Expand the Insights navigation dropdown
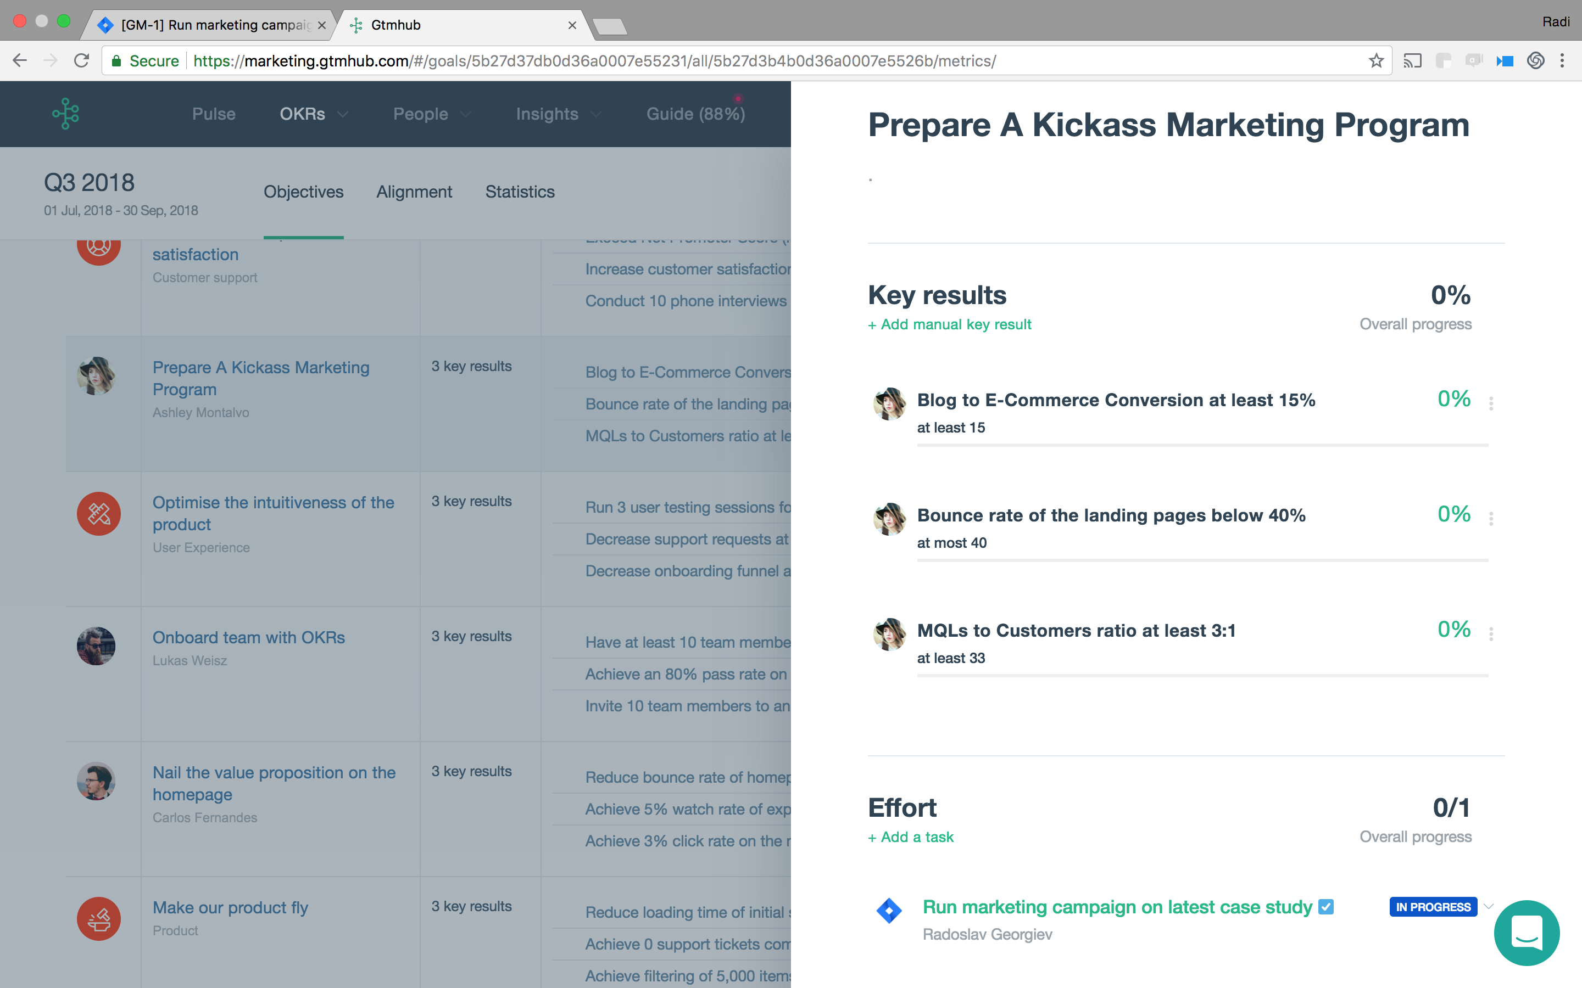 pos(595,114)
